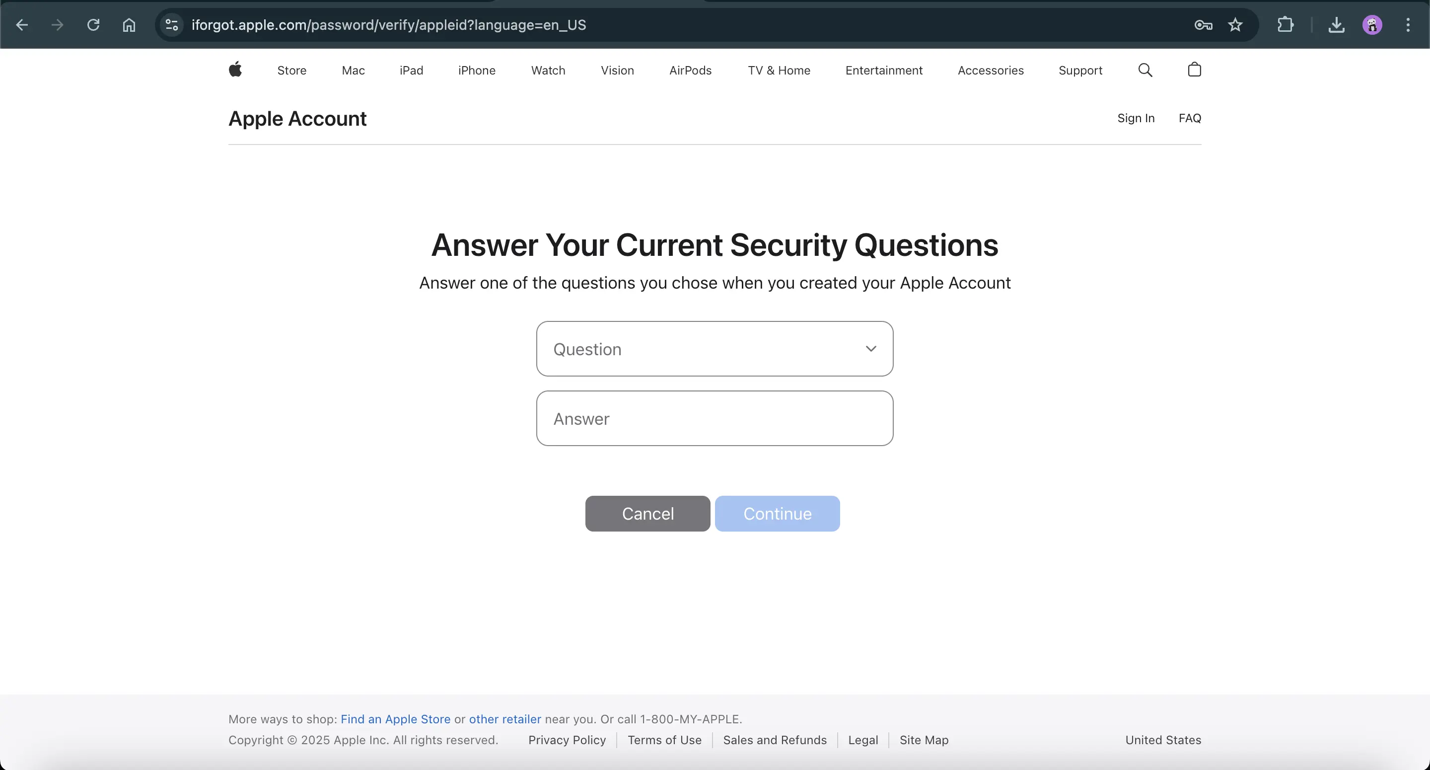Click the Cancel button
This screenshot has height=770, width=1430.
(x=648, y=513)
